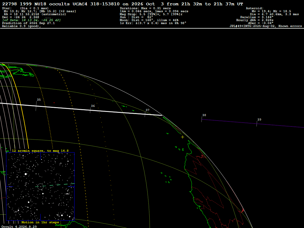Click the small red dot near marker 35

pos(54,103)
